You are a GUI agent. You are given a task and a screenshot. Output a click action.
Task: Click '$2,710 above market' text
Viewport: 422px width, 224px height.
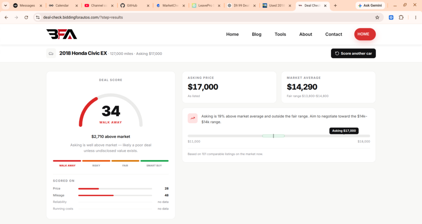tap(110, 137)
